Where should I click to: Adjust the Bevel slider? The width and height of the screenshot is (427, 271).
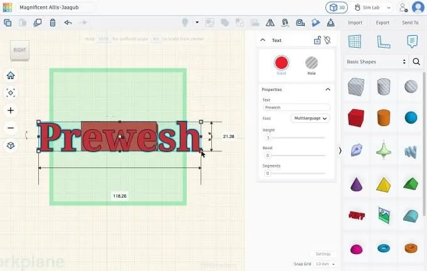click(x=295, y=155)
